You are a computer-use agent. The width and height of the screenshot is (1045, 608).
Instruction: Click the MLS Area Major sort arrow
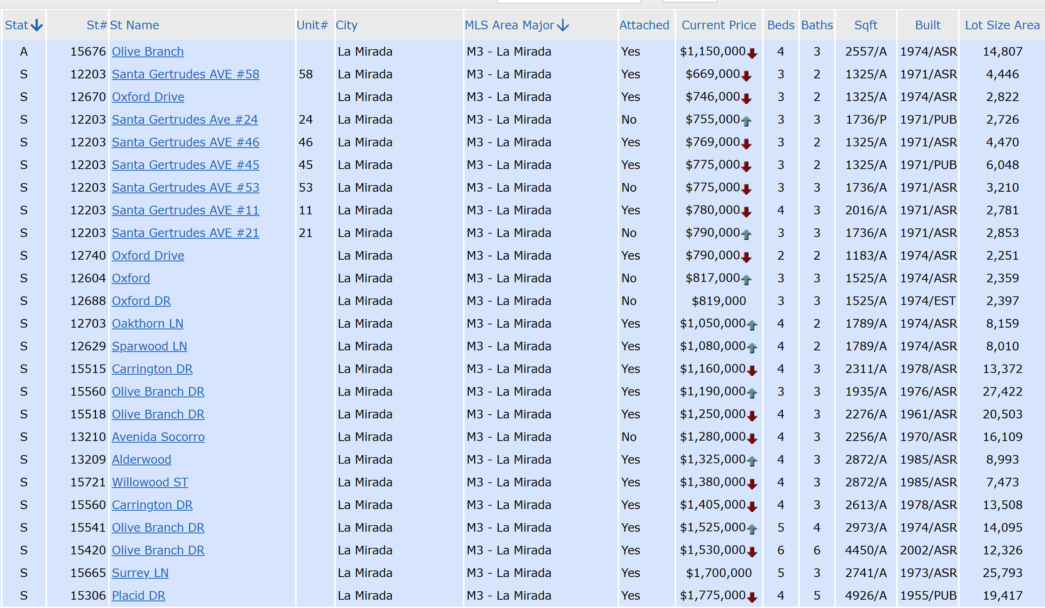(x=563, y=25)
